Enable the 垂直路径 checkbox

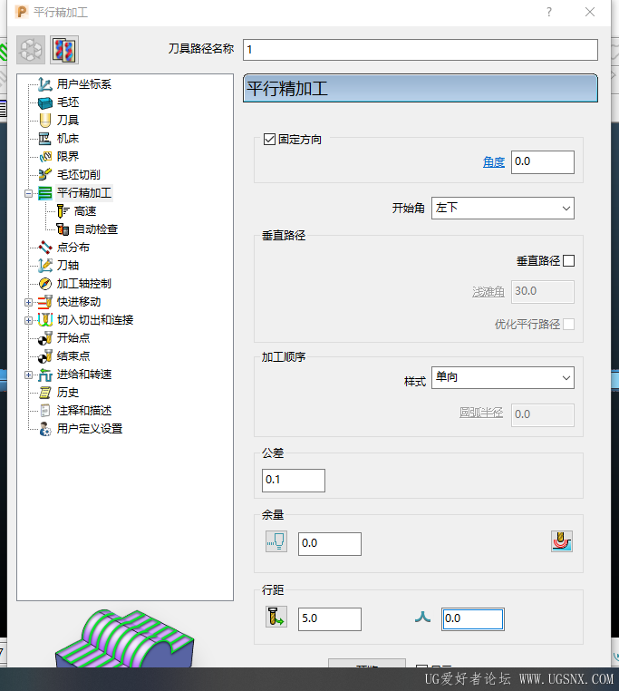point(569,261)
